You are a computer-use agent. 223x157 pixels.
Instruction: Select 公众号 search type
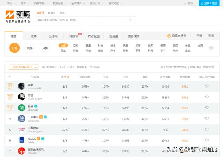coord(40,13)
